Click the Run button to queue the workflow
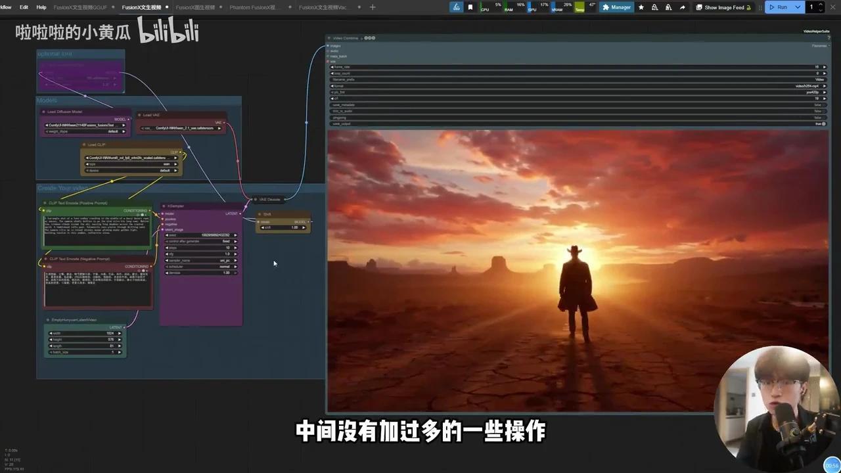The height and width of the screenshot is (473, 841). click(x=781, y=7)
